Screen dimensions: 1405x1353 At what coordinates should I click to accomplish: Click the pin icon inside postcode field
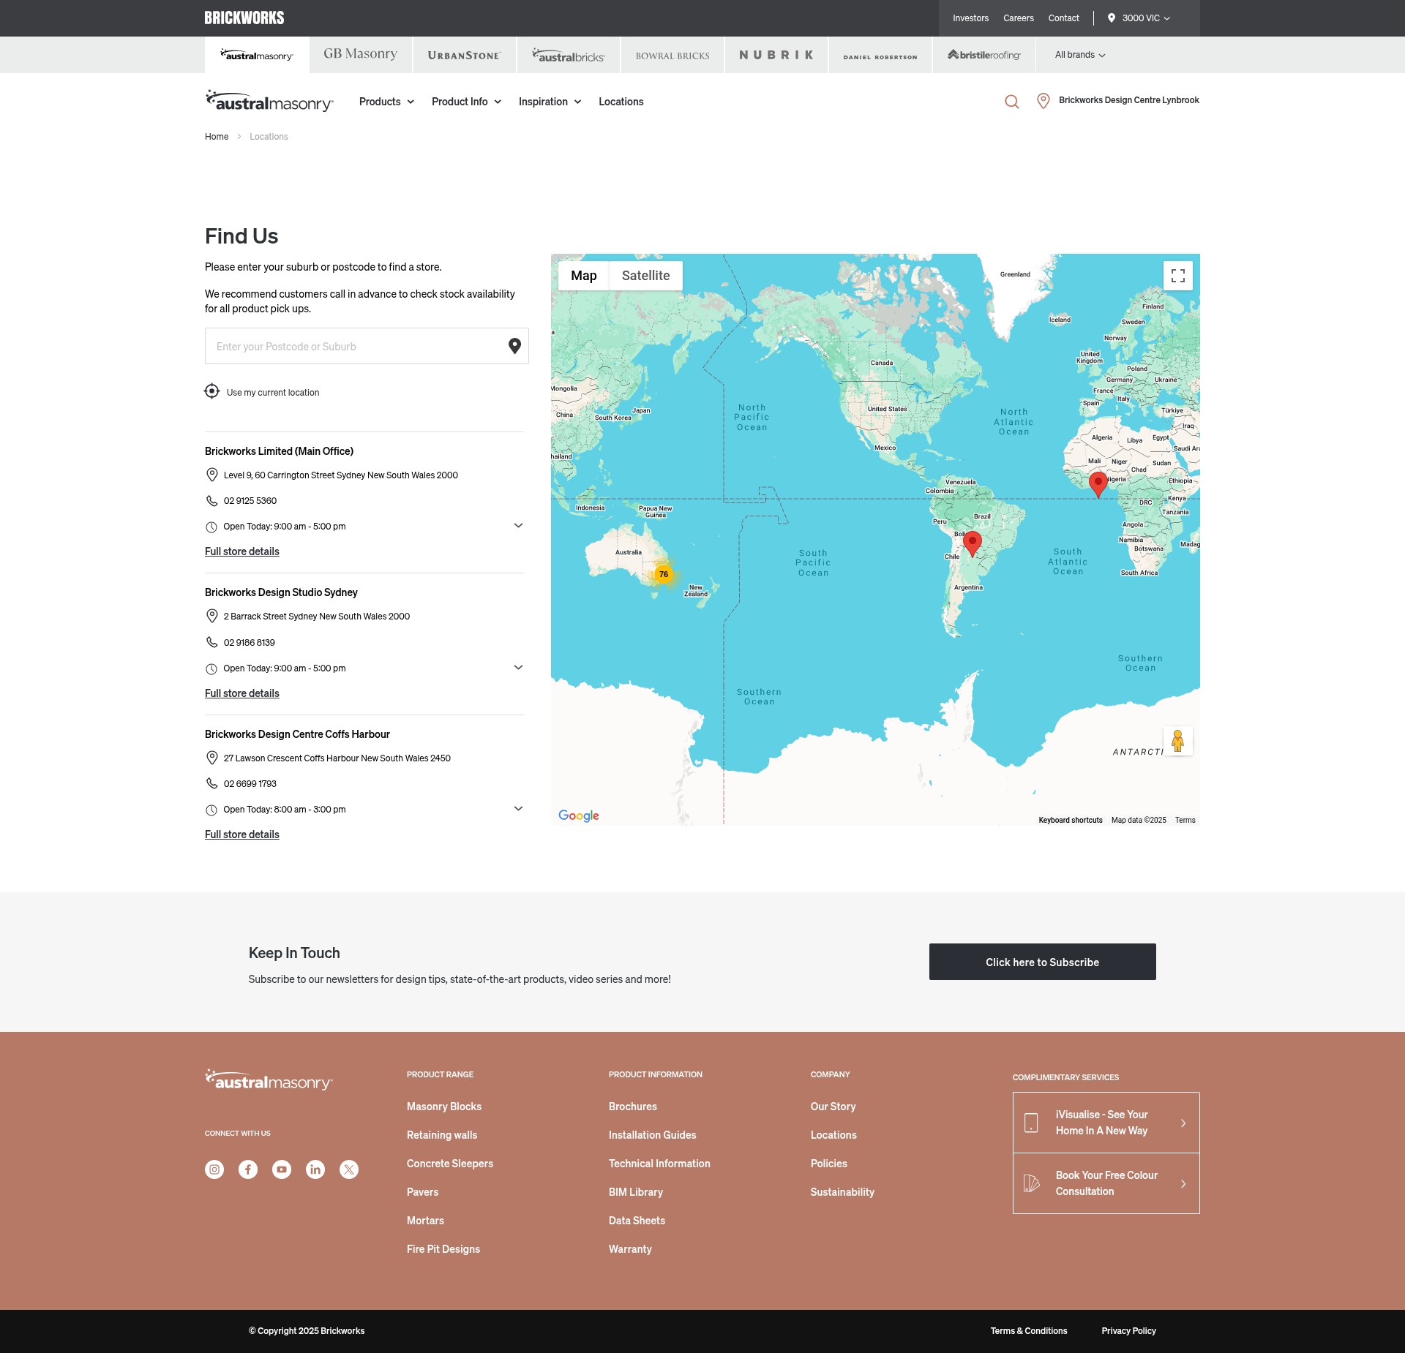pyautogui.click(x=514, y=346)
